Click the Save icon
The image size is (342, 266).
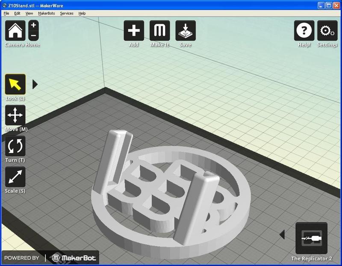click(186, 30)
